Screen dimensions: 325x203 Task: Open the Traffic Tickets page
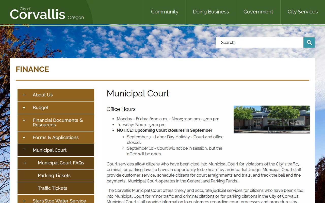pos(53,188)
